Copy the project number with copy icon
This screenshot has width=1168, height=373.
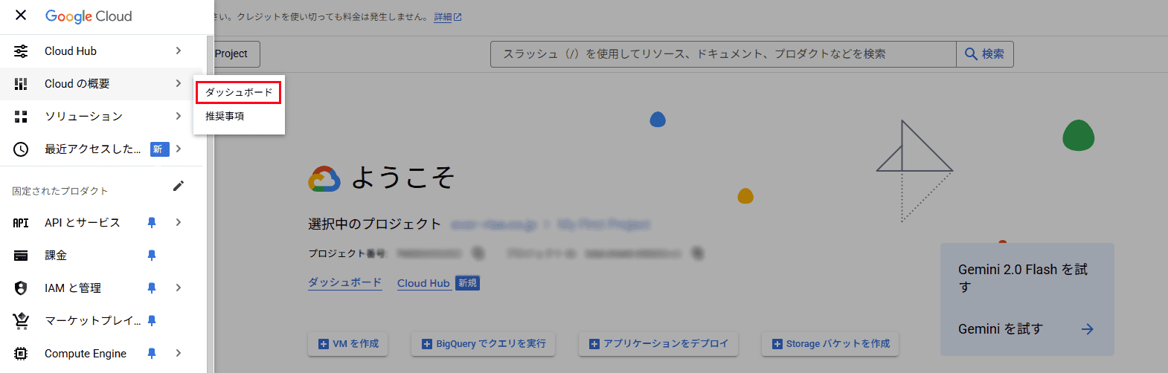478,253
